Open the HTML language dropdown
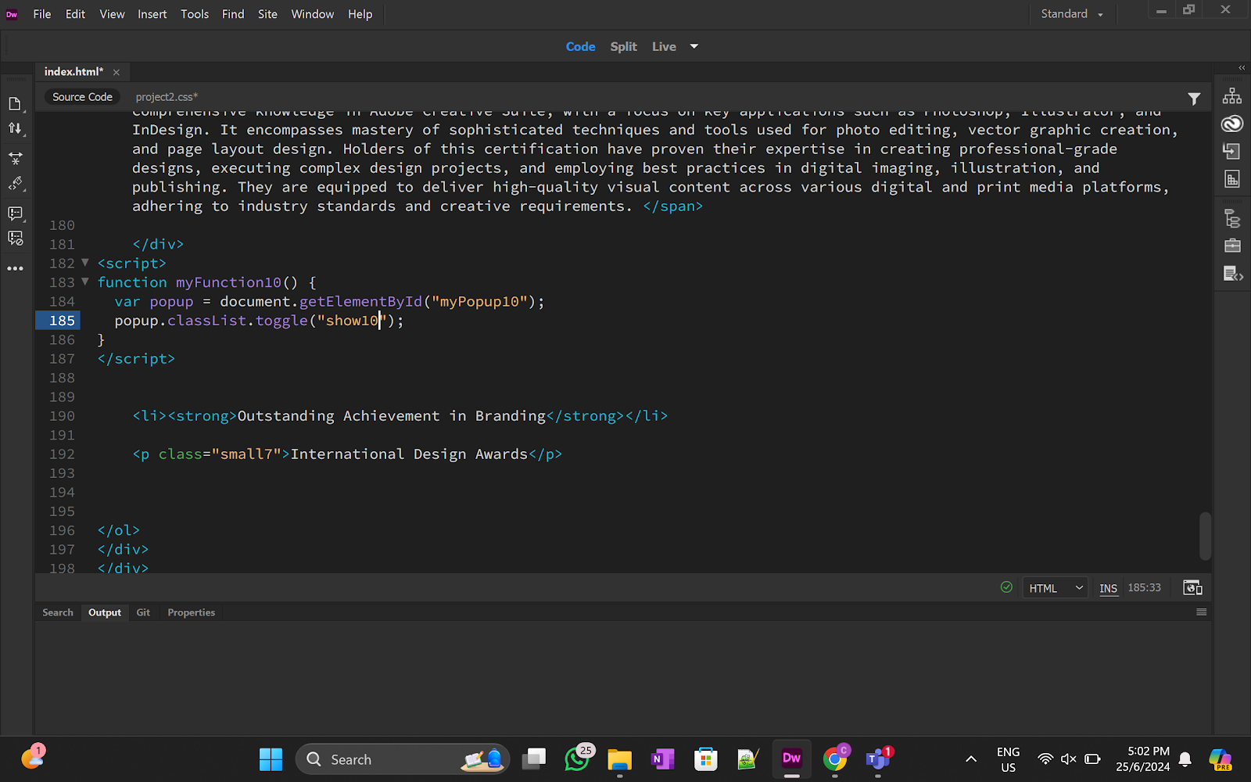 coord(1055,588)
